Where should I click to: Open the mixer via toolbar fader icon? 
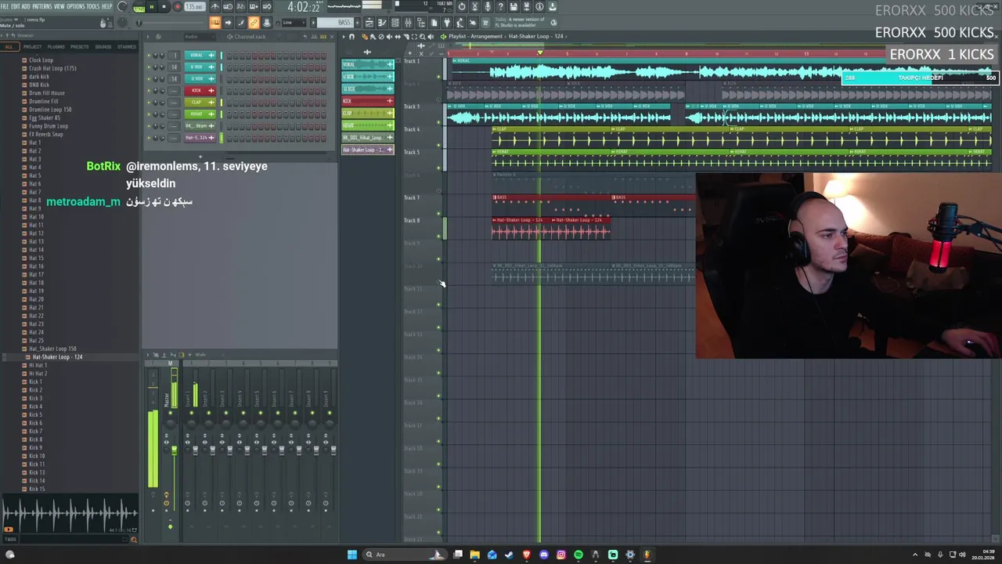[408, 23]
